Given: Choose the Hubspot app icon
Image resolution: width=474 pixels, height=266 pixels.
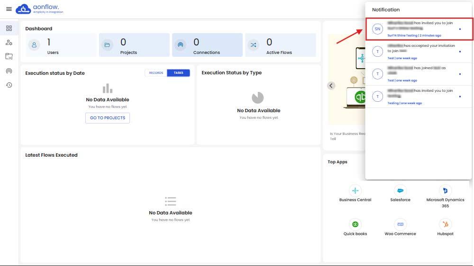Looking at the screenshot, I should pyautogui.click(x=445, y=224).
